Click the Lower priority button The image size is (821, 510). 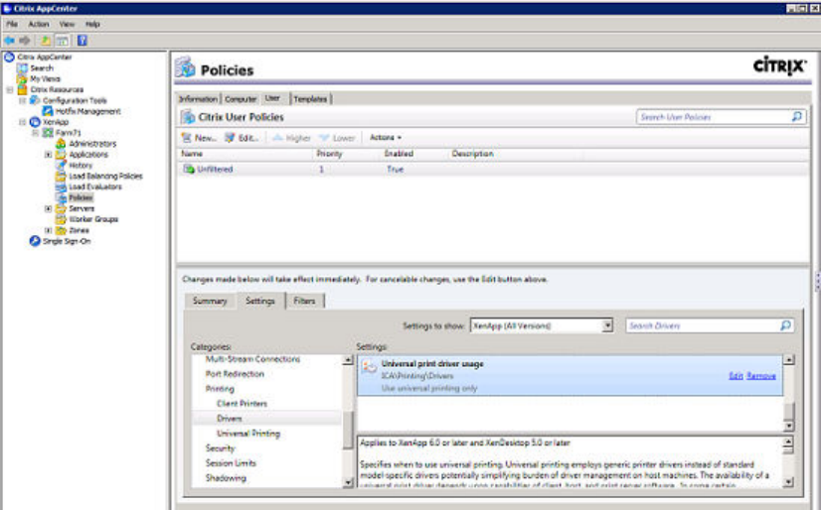click(337, 138)
